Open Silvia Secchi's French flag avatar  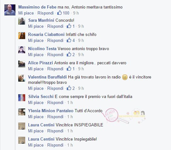click(22, 98)
